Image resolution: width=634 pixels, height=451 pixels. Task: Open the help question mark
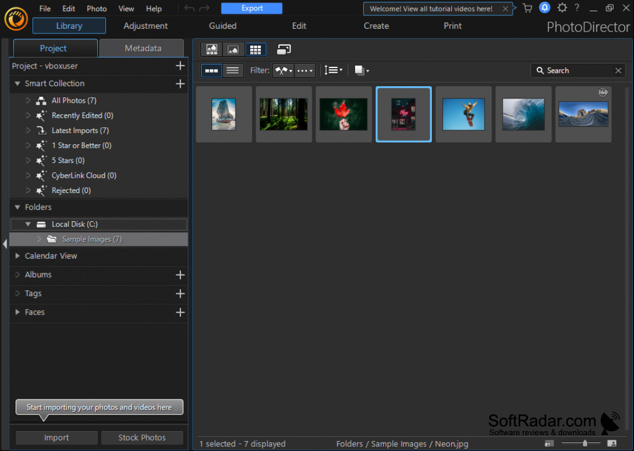coord(577,8)
